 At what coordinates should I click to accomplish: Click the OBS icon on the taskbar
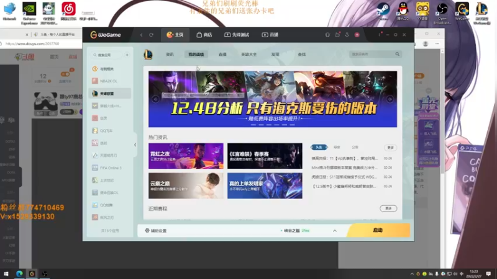[x=45, y=273]
